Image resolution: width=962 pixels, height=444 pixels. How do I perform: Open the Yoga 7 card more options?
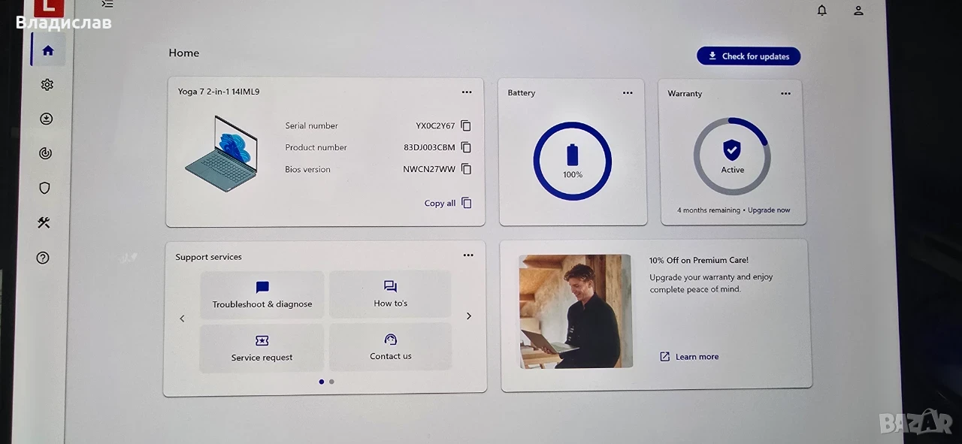(467, 92)
